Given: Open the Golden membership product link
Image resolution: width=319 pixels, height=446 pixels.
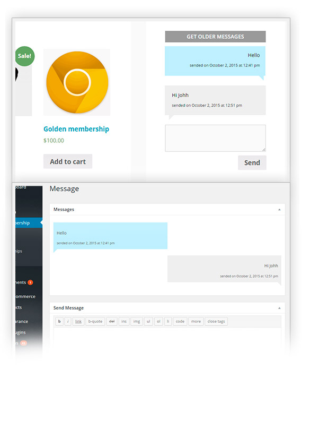Looking at the screenshot, I should [76, 129].
